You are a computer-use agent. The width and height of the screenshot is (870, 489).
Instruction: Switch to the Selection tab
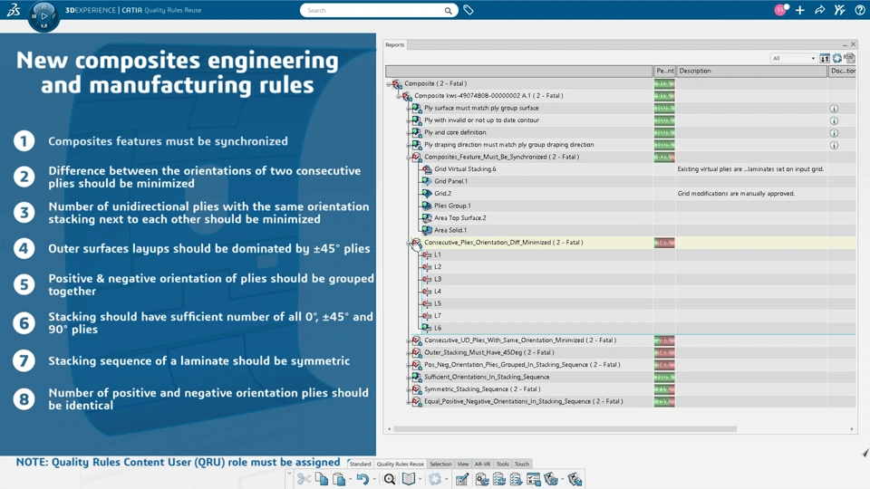click(440, 464)
